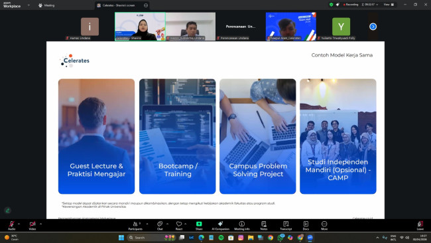
Task: Open video options caret next to Video
Action: point(40,224)
